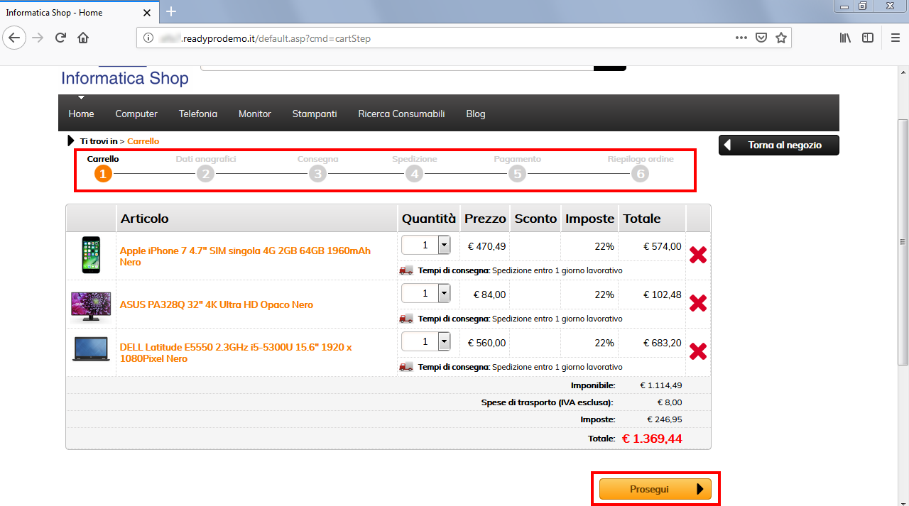Open quantity dropdown for ASUS PA328Q
Viewport: 909px width, 506px height.
click(426, 293)
